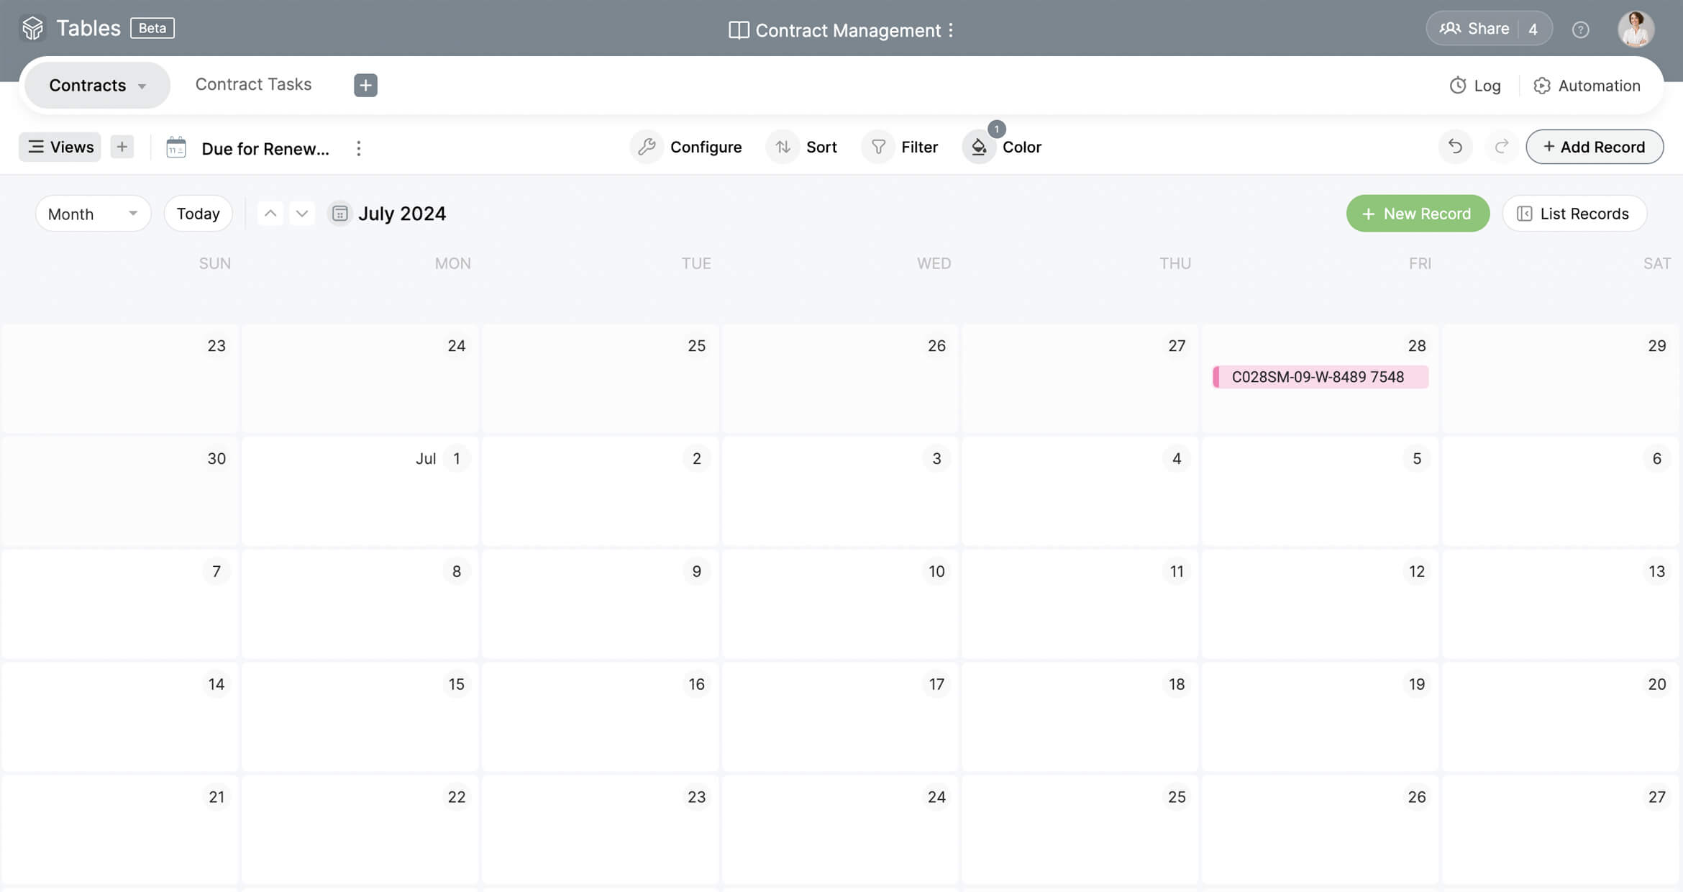Add a new view with plus icon

point(122,147)
